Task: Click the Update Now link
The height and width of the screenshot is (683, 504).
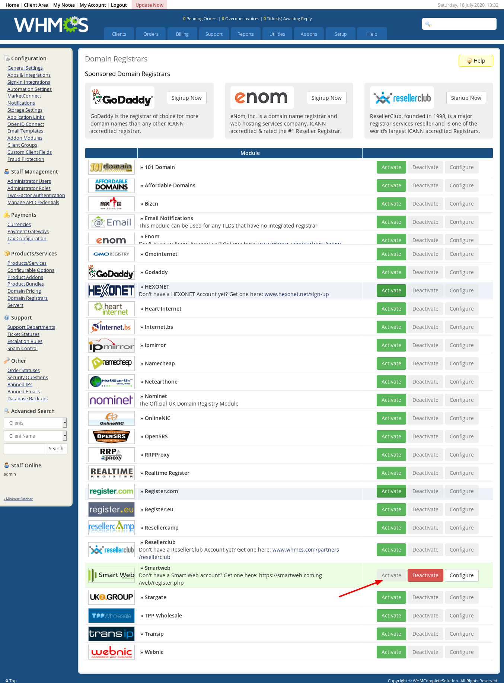Action: tap(149, 5)
